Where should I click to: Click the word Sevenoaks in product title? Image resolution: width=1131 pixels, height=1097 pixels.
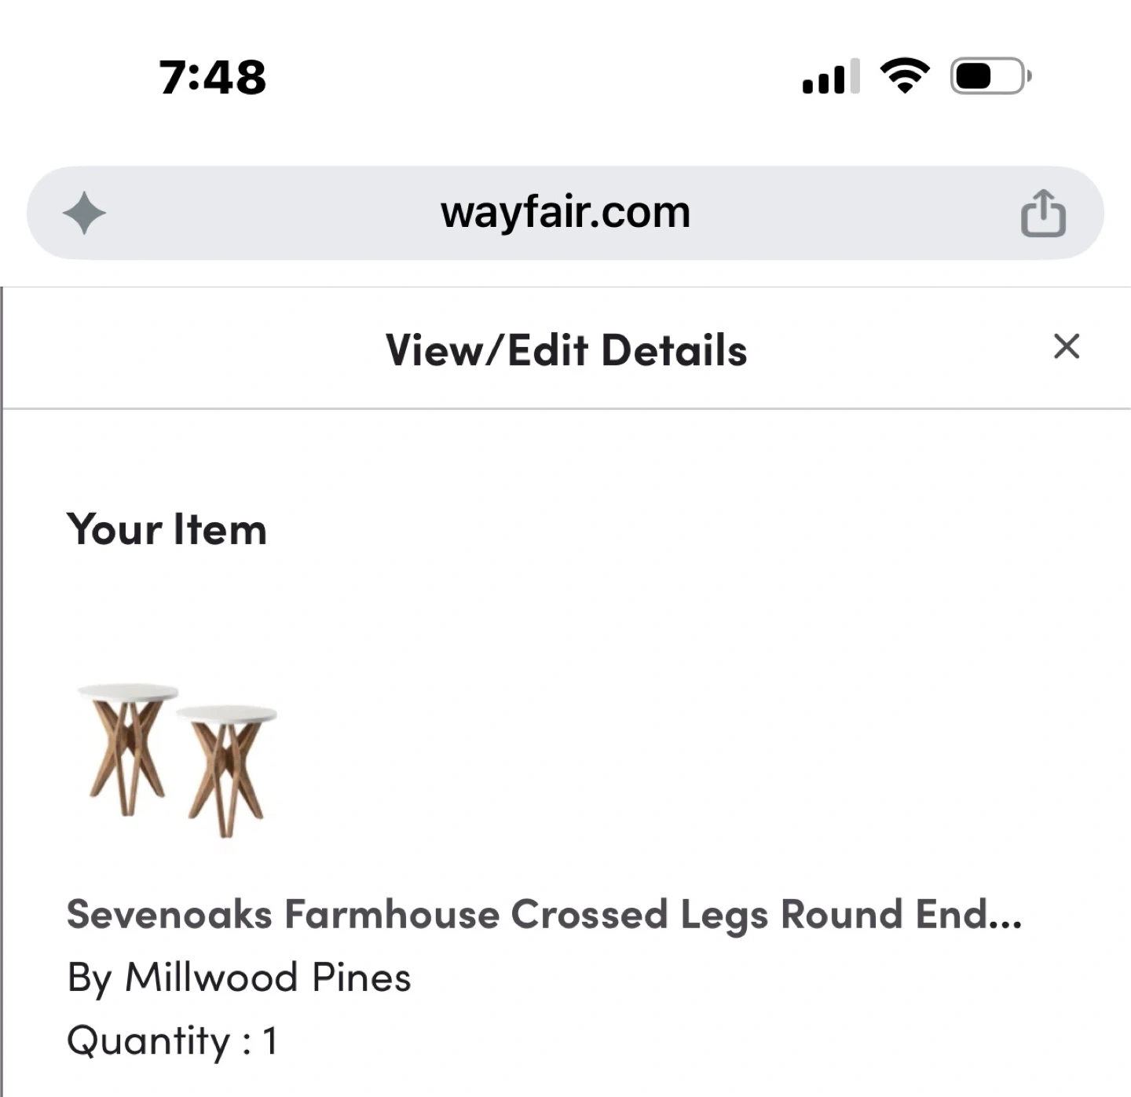169,915
